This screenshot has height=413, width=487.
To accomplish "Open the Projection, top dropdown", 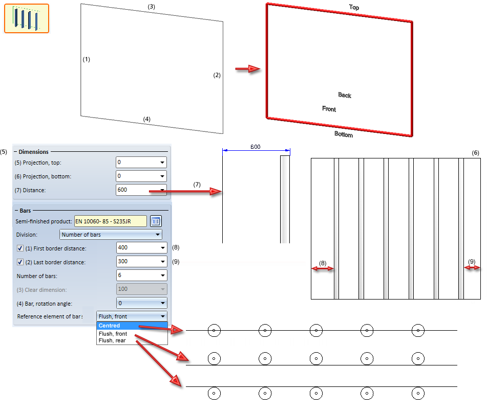I will click(162, 163).
